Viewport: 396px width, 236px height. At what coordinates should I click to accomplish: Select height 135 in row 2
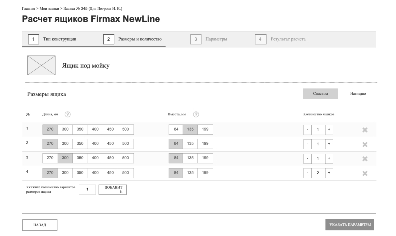click(190, 144)
